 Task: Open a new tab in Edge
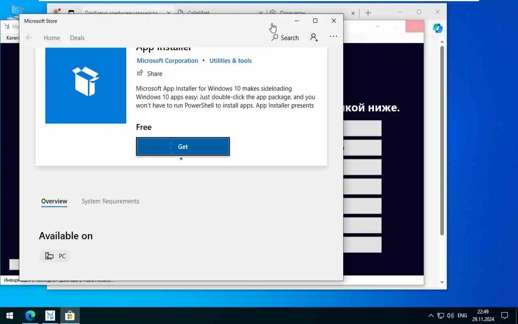point(368,13)
